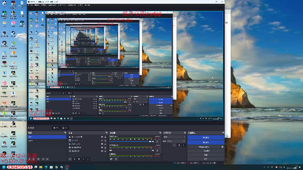Open advanced audio properties link icon in mixer
This screenshot has width=303, height=170.
click(x=111, y=159)
